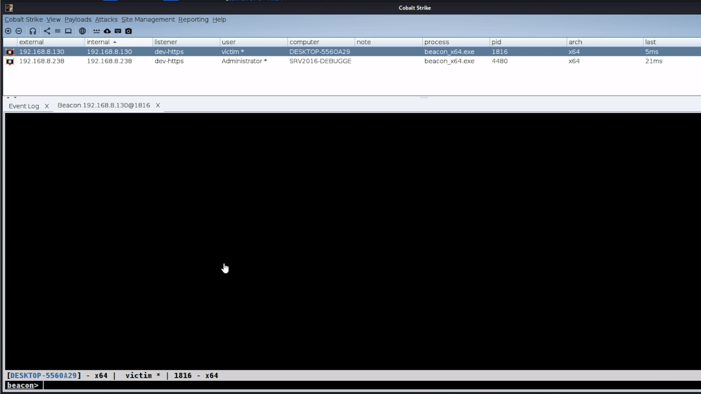Open the Help menu
Image resolution: width=701 pixels, height=394 pixels.
point(219,19)
